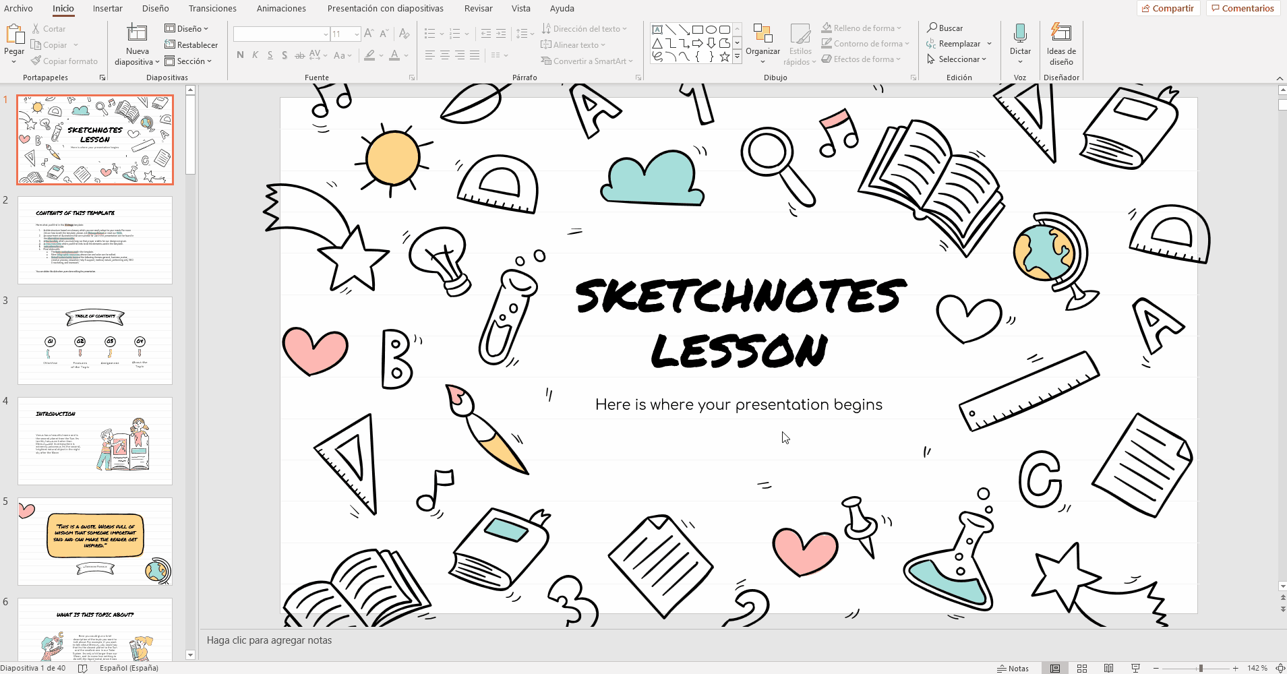Click text highlight color swatch
Image resolution: width=1287 pixels, height=674 pixels.
click(369, 55)
